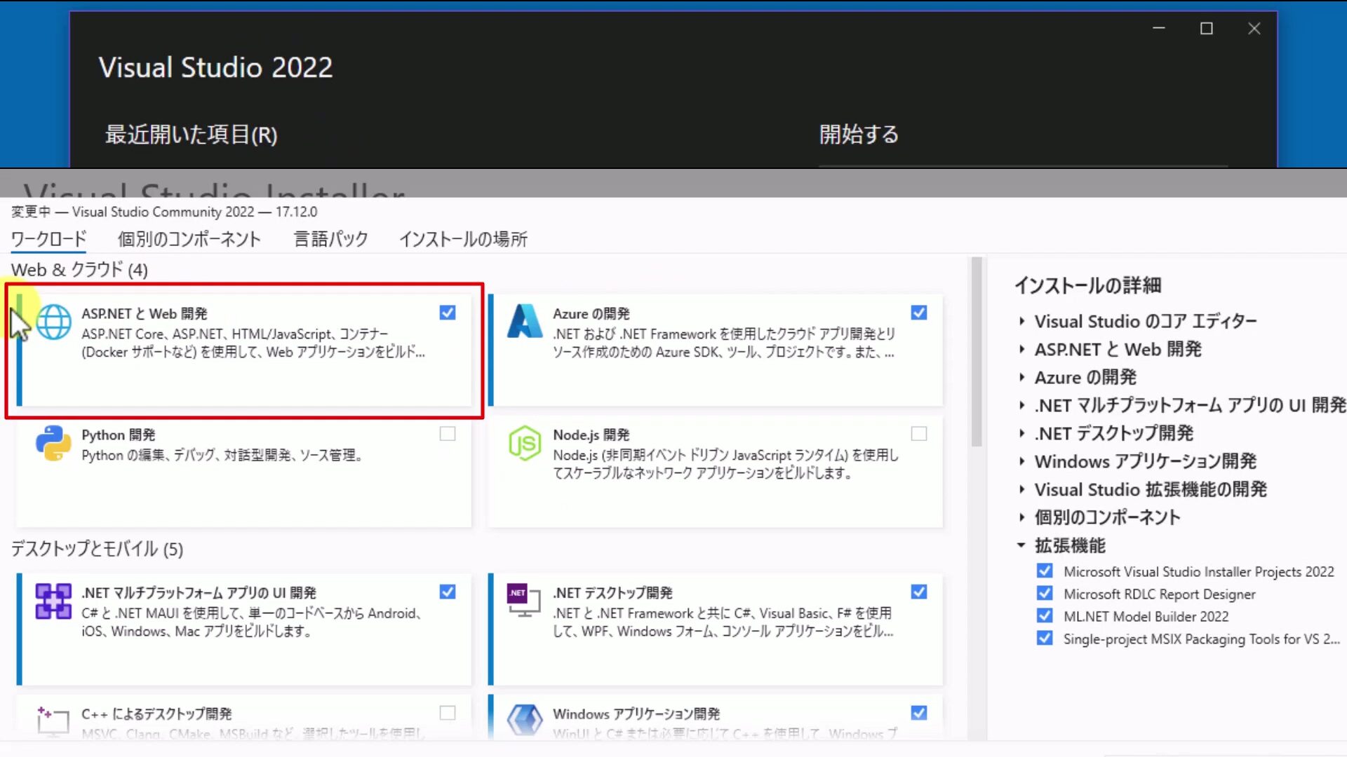Uncheck Microsoft Visual Studio Installer Projects 2022

coord(1045,571)
